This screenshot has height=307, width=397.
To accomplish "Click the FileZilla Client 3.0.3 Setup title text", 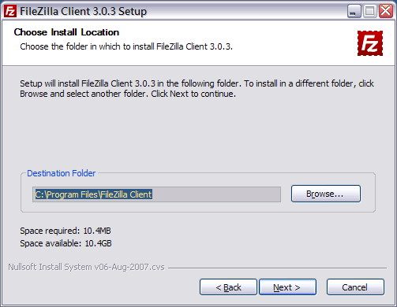I will pos(83,12).
